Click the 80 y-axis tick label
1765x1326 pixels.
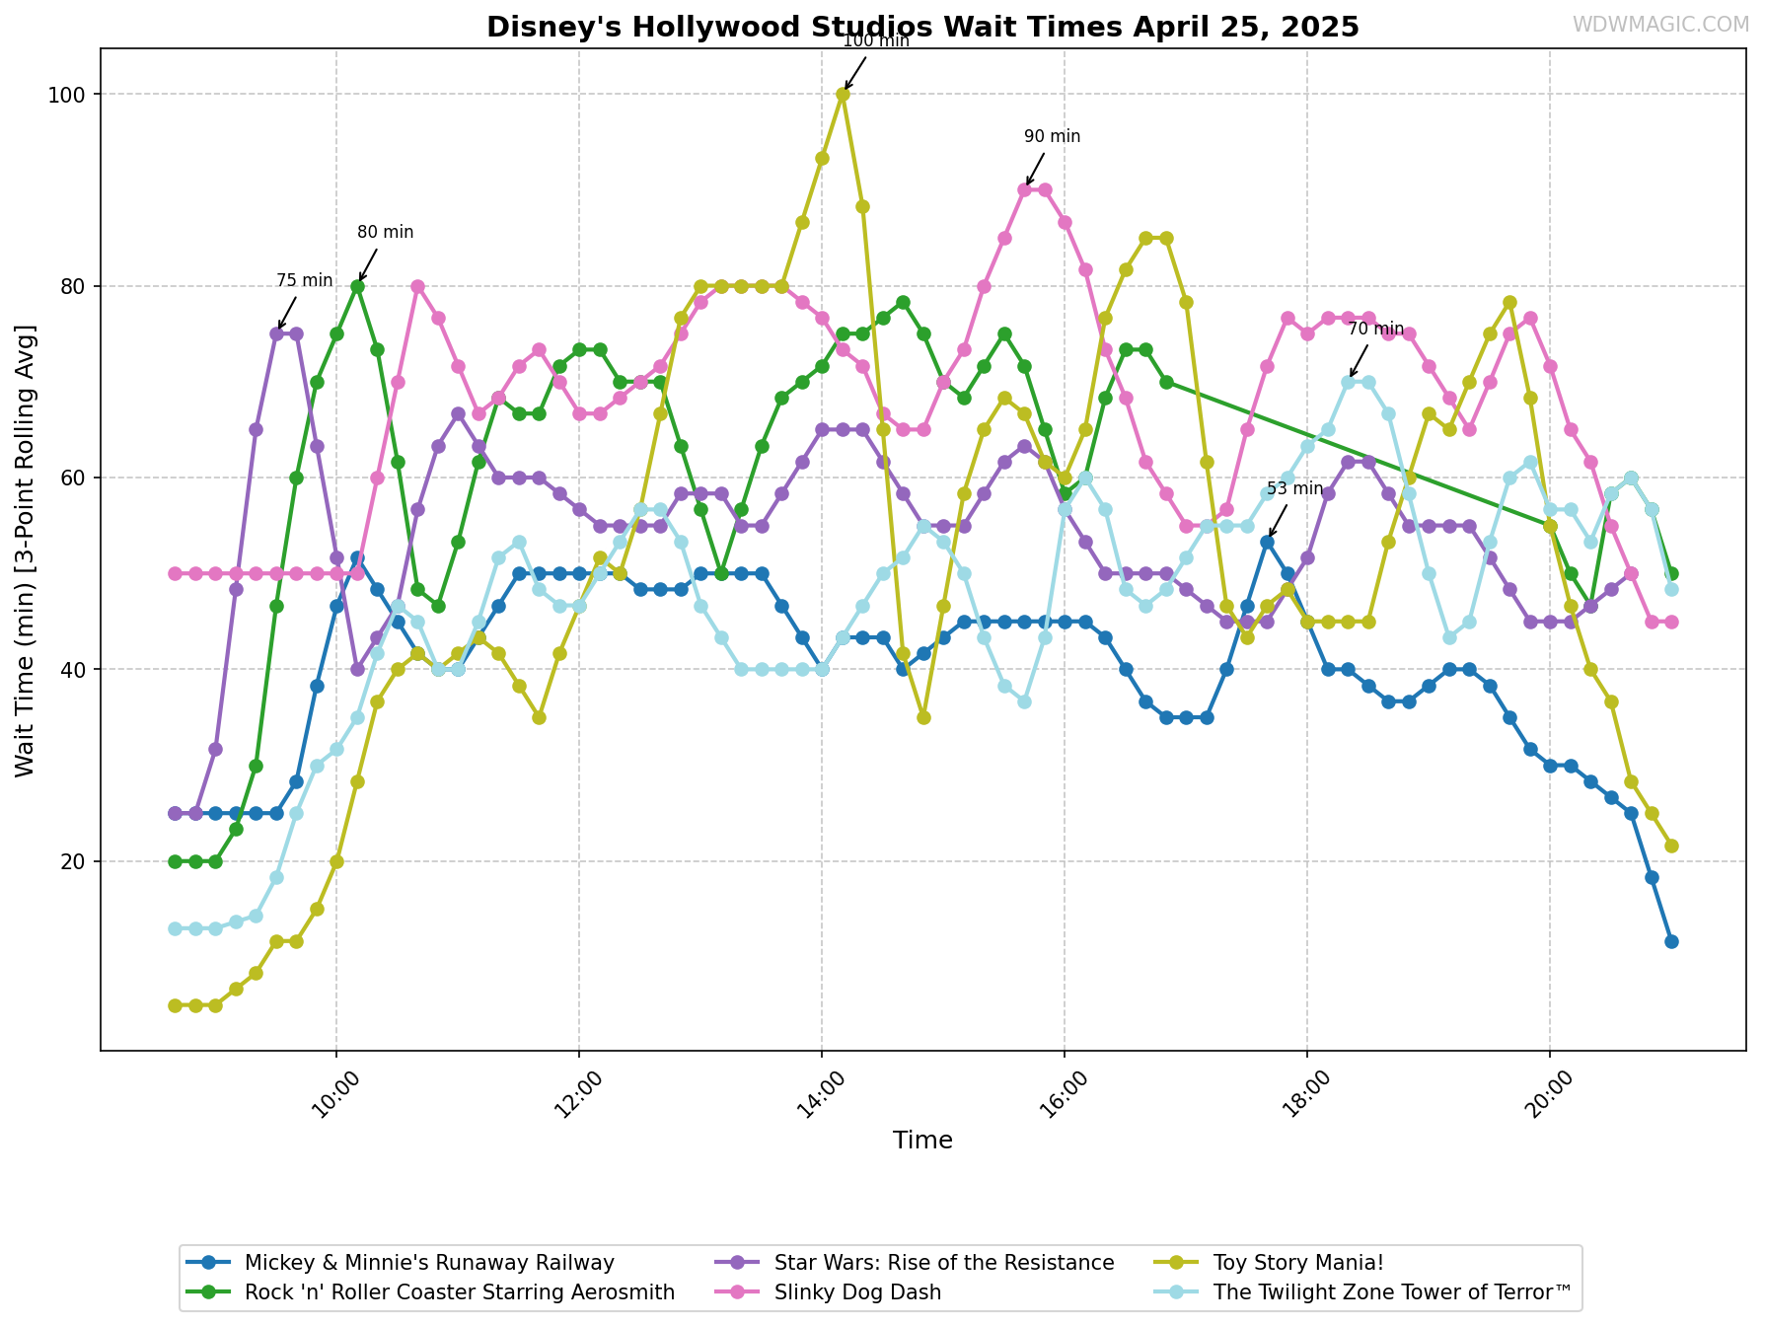[x=74, y=286]
